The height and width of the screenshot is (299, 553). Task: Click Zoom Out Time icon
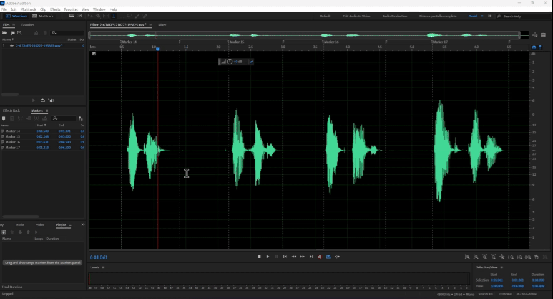click(494, 257)
